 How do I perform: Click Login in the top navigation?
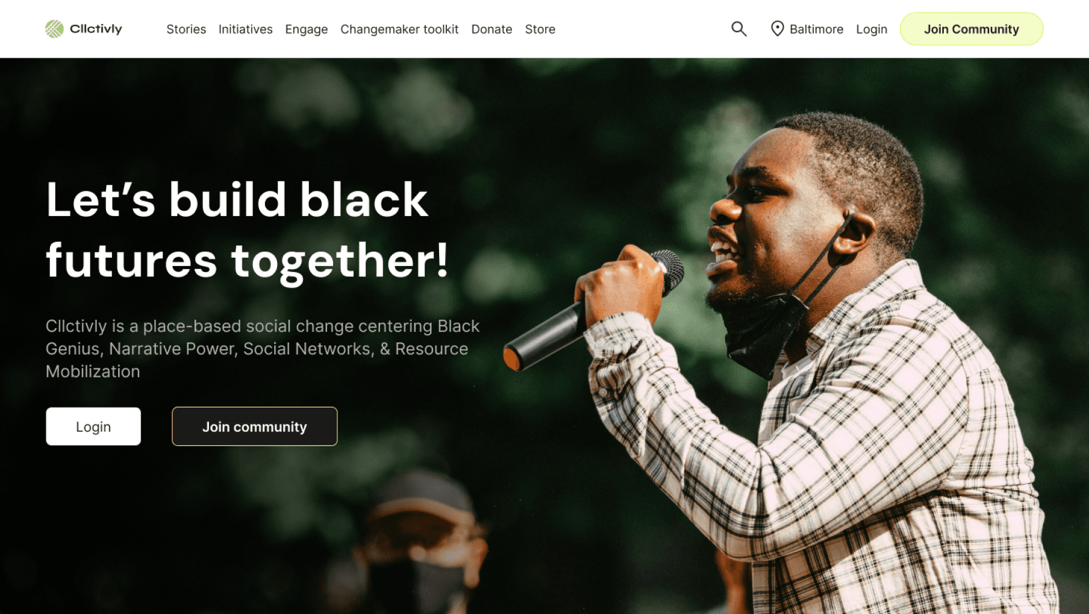point(872,29)
